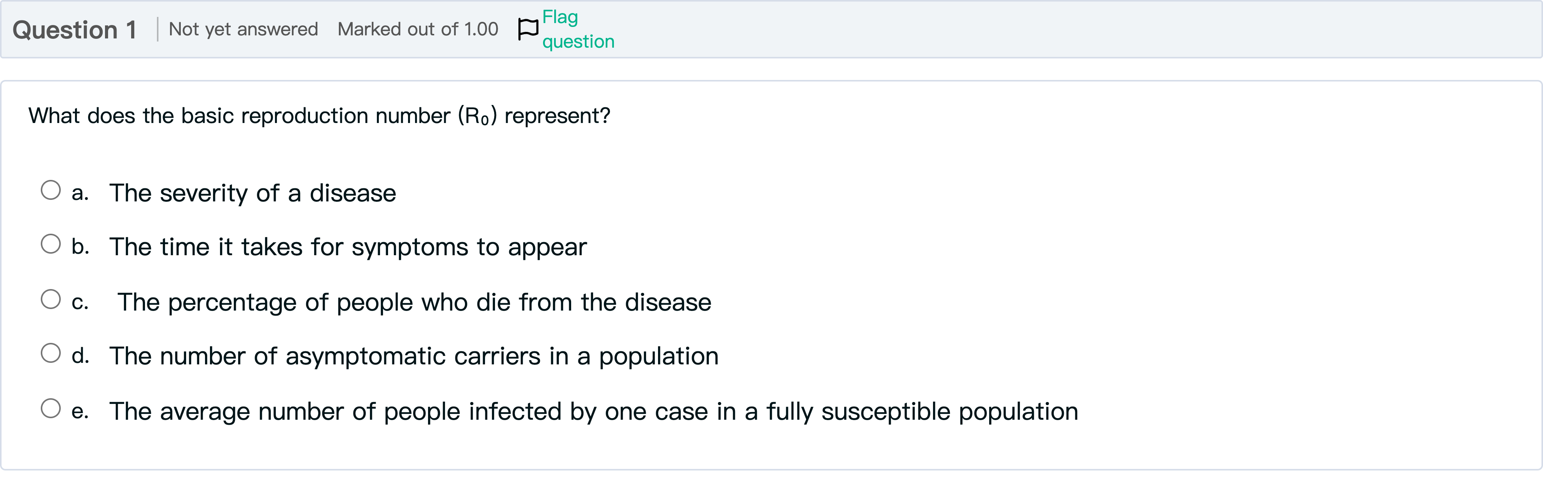Viewport: 1543px width, 492px height.
Task: Click 'The severity of a disease' answer text
Action: pos(252,193)
